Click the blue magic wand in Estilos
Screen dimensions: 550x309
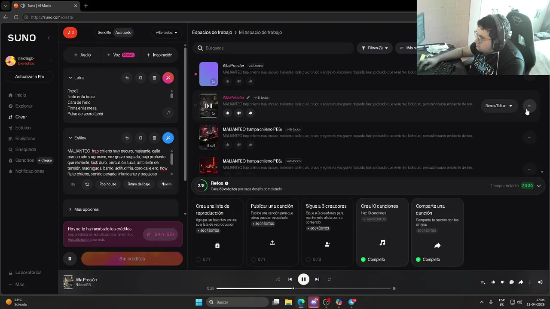168,138
